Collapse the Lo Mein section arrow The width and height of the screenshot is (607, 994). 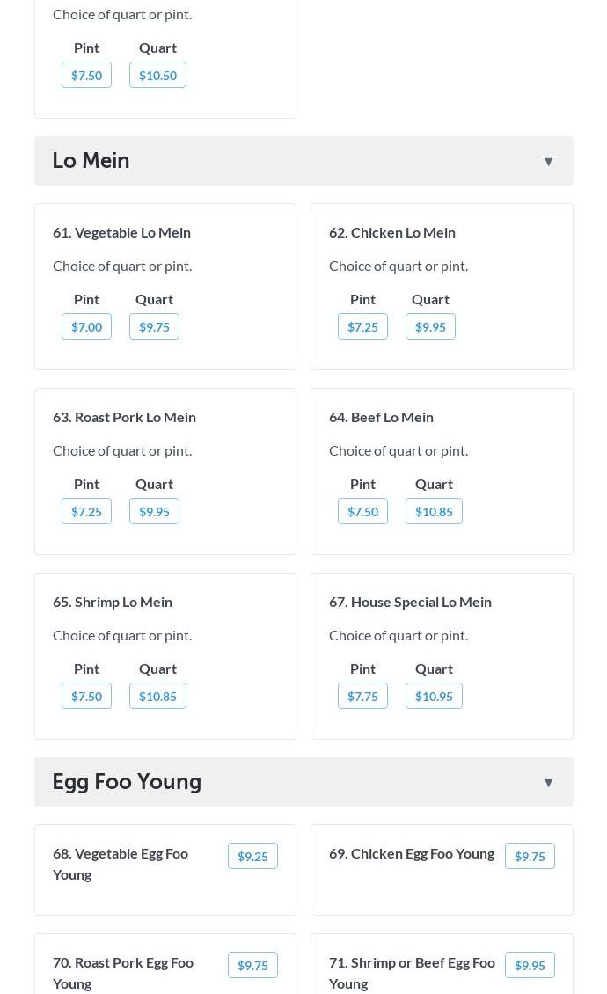tap(548, 162)
